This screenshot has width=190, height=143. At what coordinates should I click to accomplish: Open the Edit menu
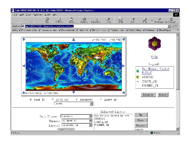[22, 15]
